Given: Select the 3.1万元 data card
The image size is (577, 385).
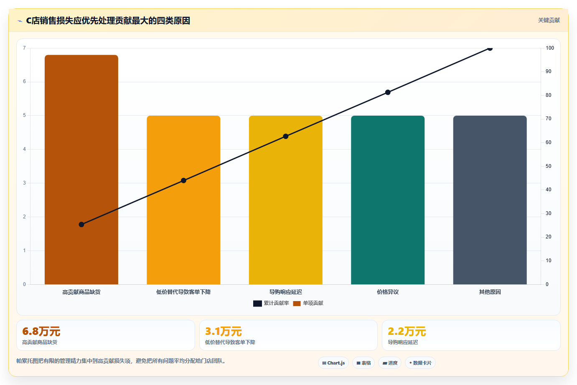Looking at the screenshot, I should 288,335.
